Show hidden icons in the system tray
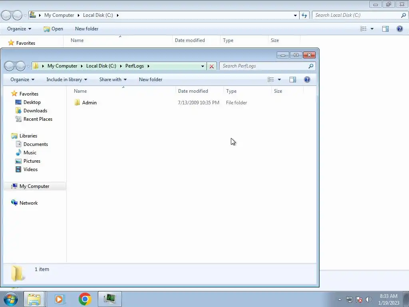The width and height of the screenshot is (409, 307). [340, 299]
